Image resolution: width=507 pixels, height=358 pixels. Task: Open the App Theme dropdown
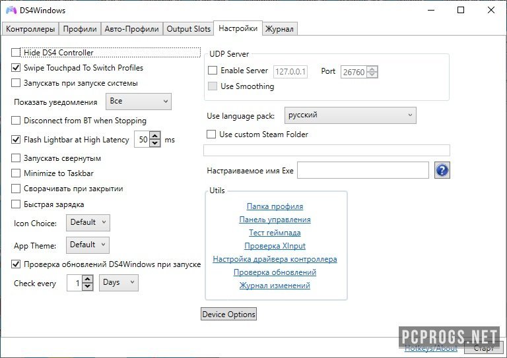[x=87, y=245]
